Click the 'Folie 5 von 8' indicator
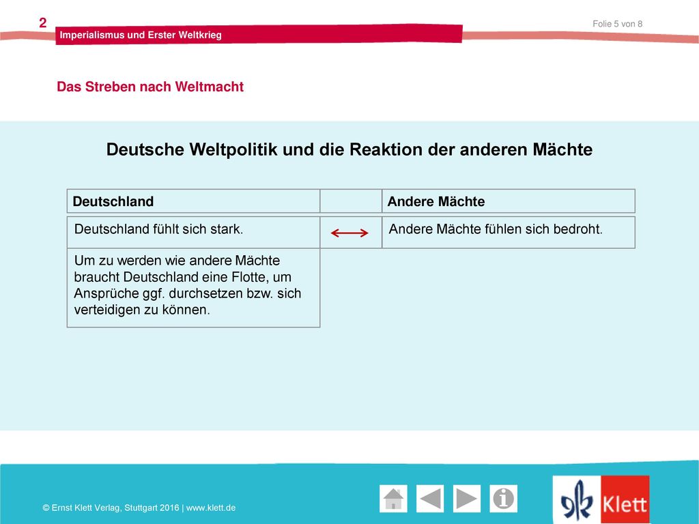 coord(617,24)
